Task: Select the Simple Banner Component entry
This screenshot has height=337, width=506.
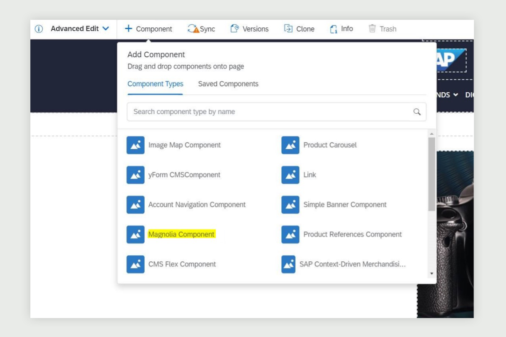Action: pyautogui.click(x=345, y=205)
